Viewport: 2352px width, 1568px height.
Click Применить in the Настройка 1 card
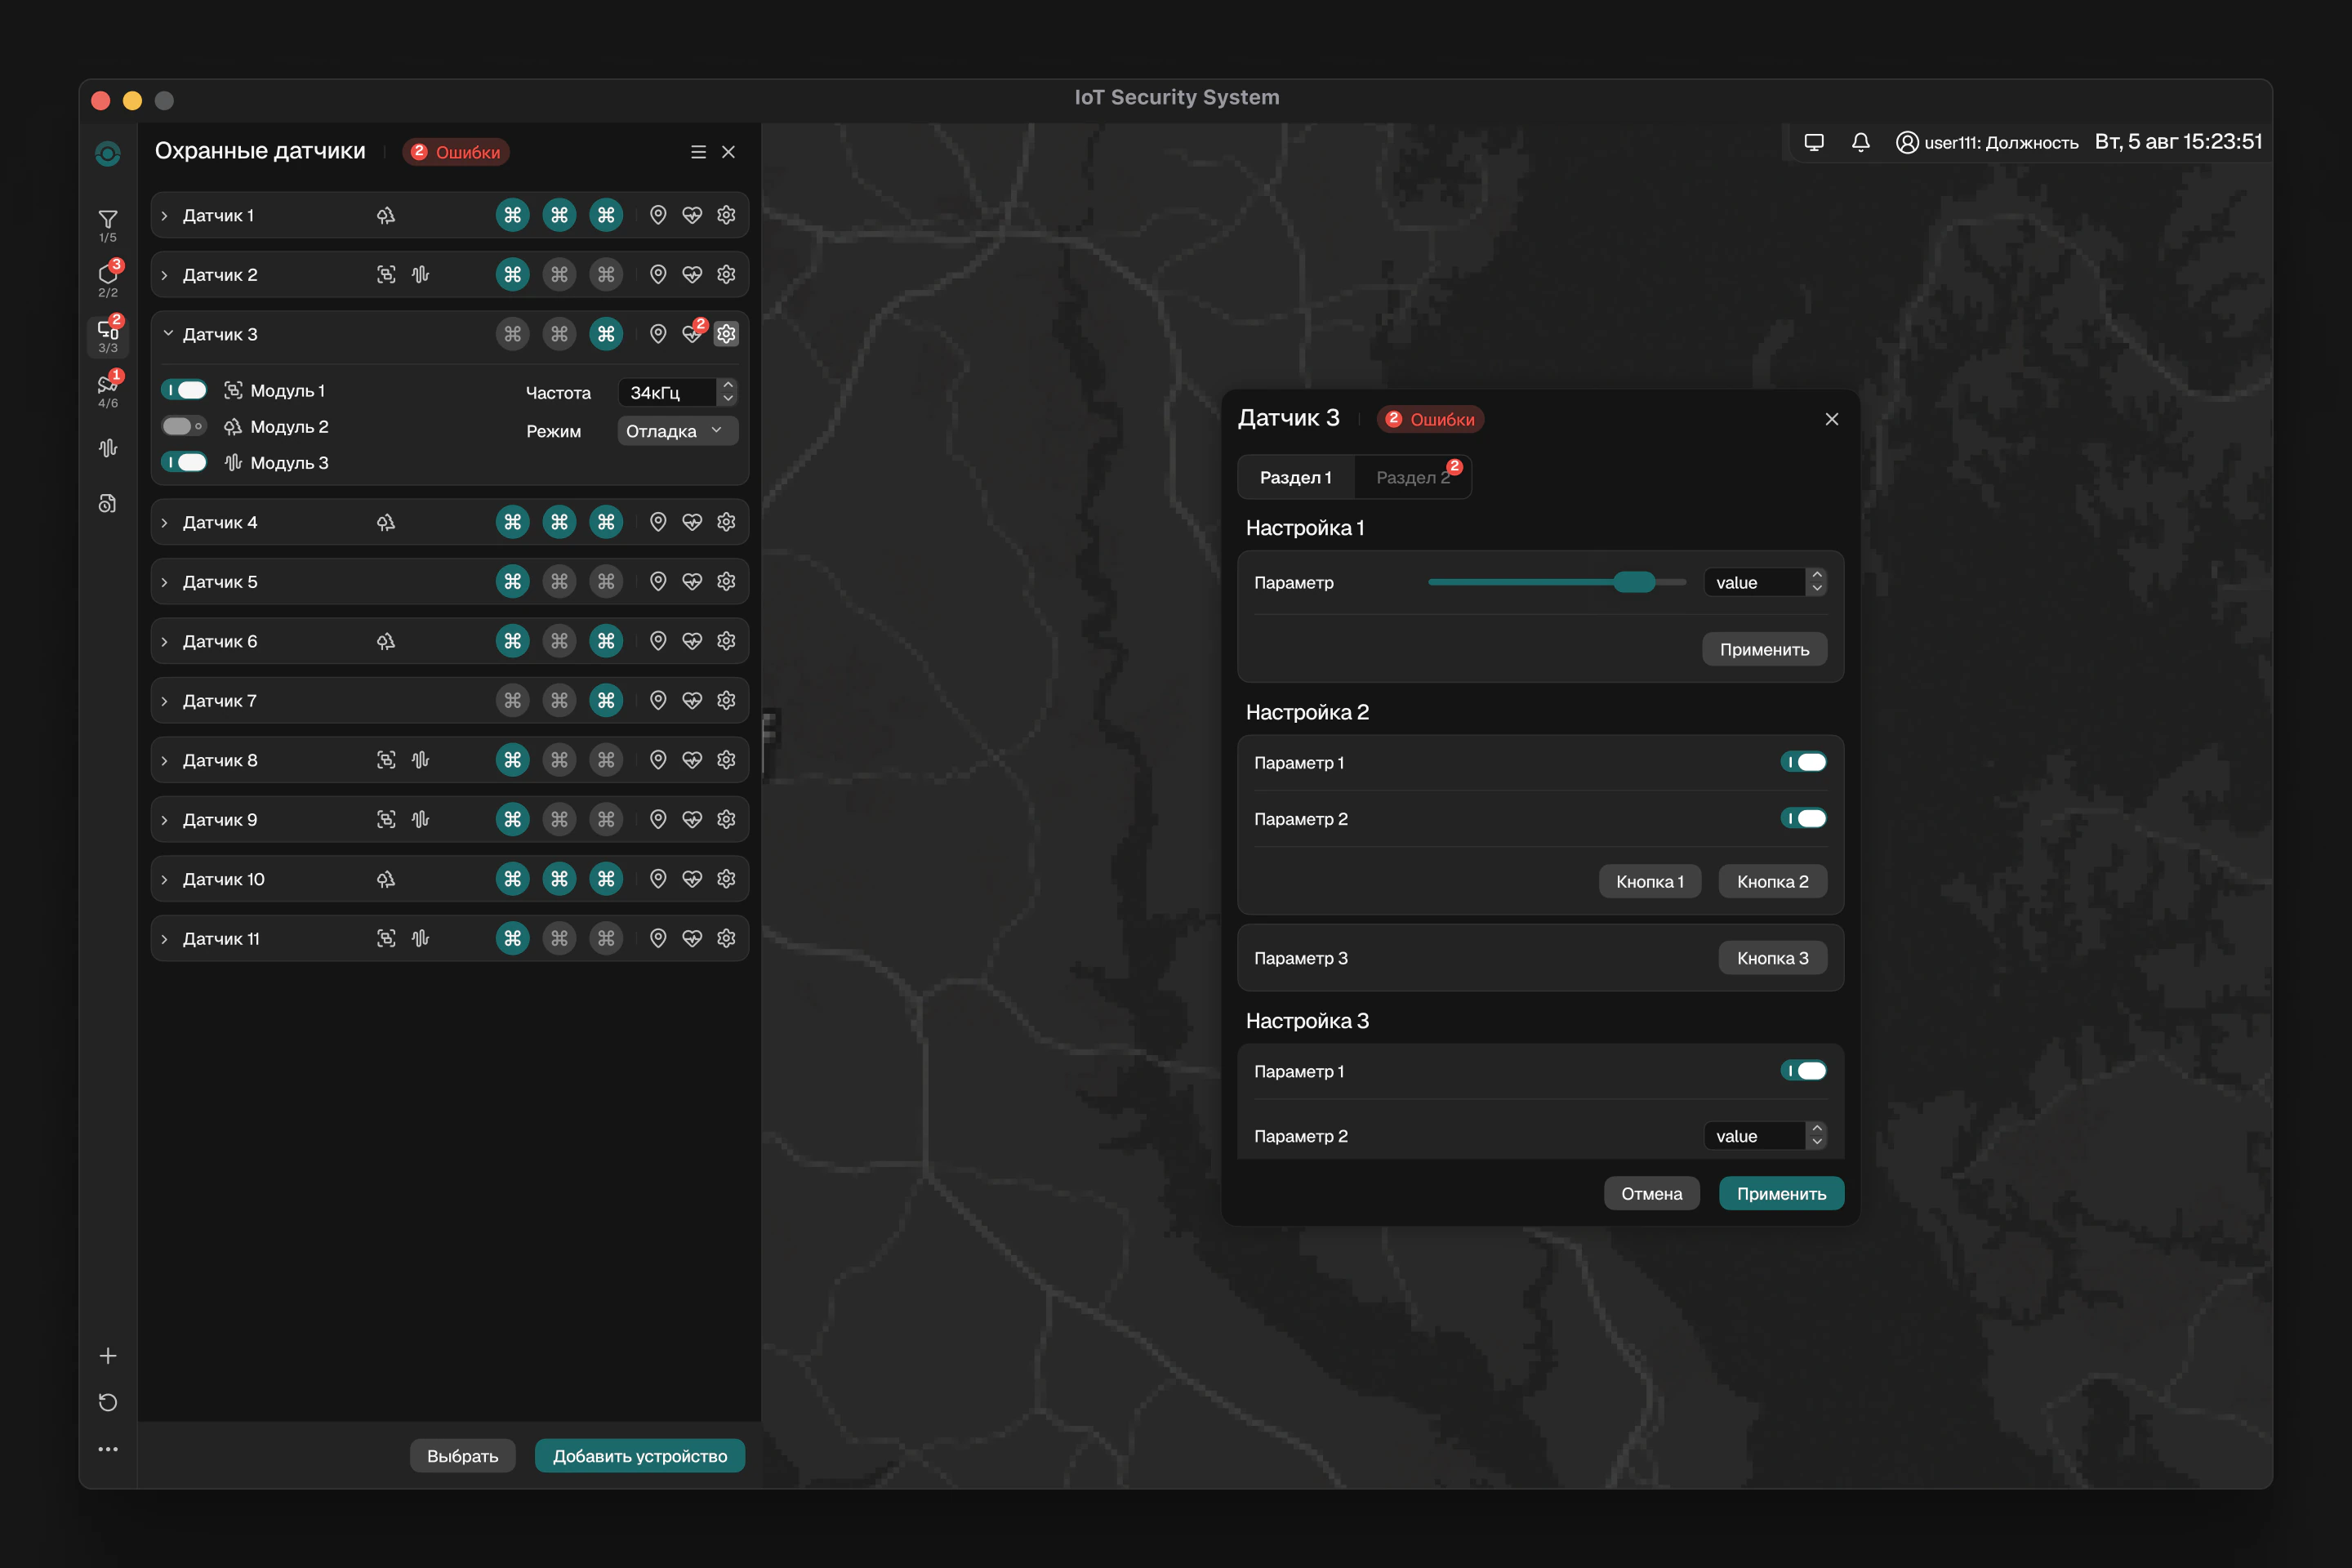(1764, 649)
